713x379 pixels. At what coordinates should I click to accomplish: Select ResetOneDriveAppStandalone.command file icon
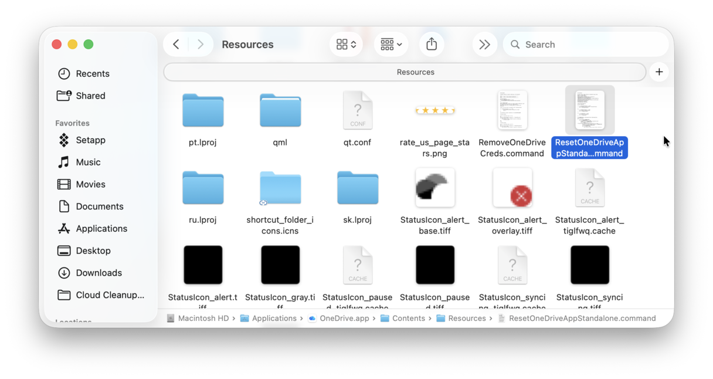pyautogui.click(x=590, y=110)
